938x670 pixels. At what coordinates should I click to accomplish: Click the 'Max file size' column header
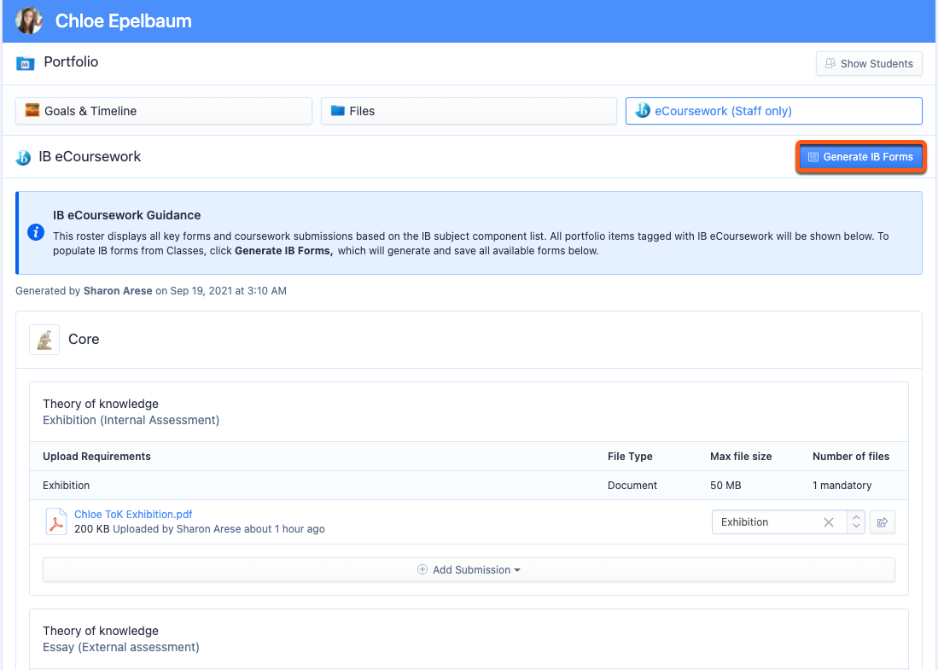pyautogui.click(x=741, y=457)
